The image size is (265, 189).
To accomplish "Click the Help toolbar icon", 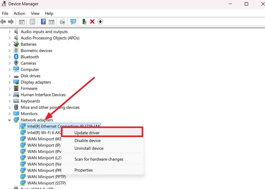I will point(43,21).
